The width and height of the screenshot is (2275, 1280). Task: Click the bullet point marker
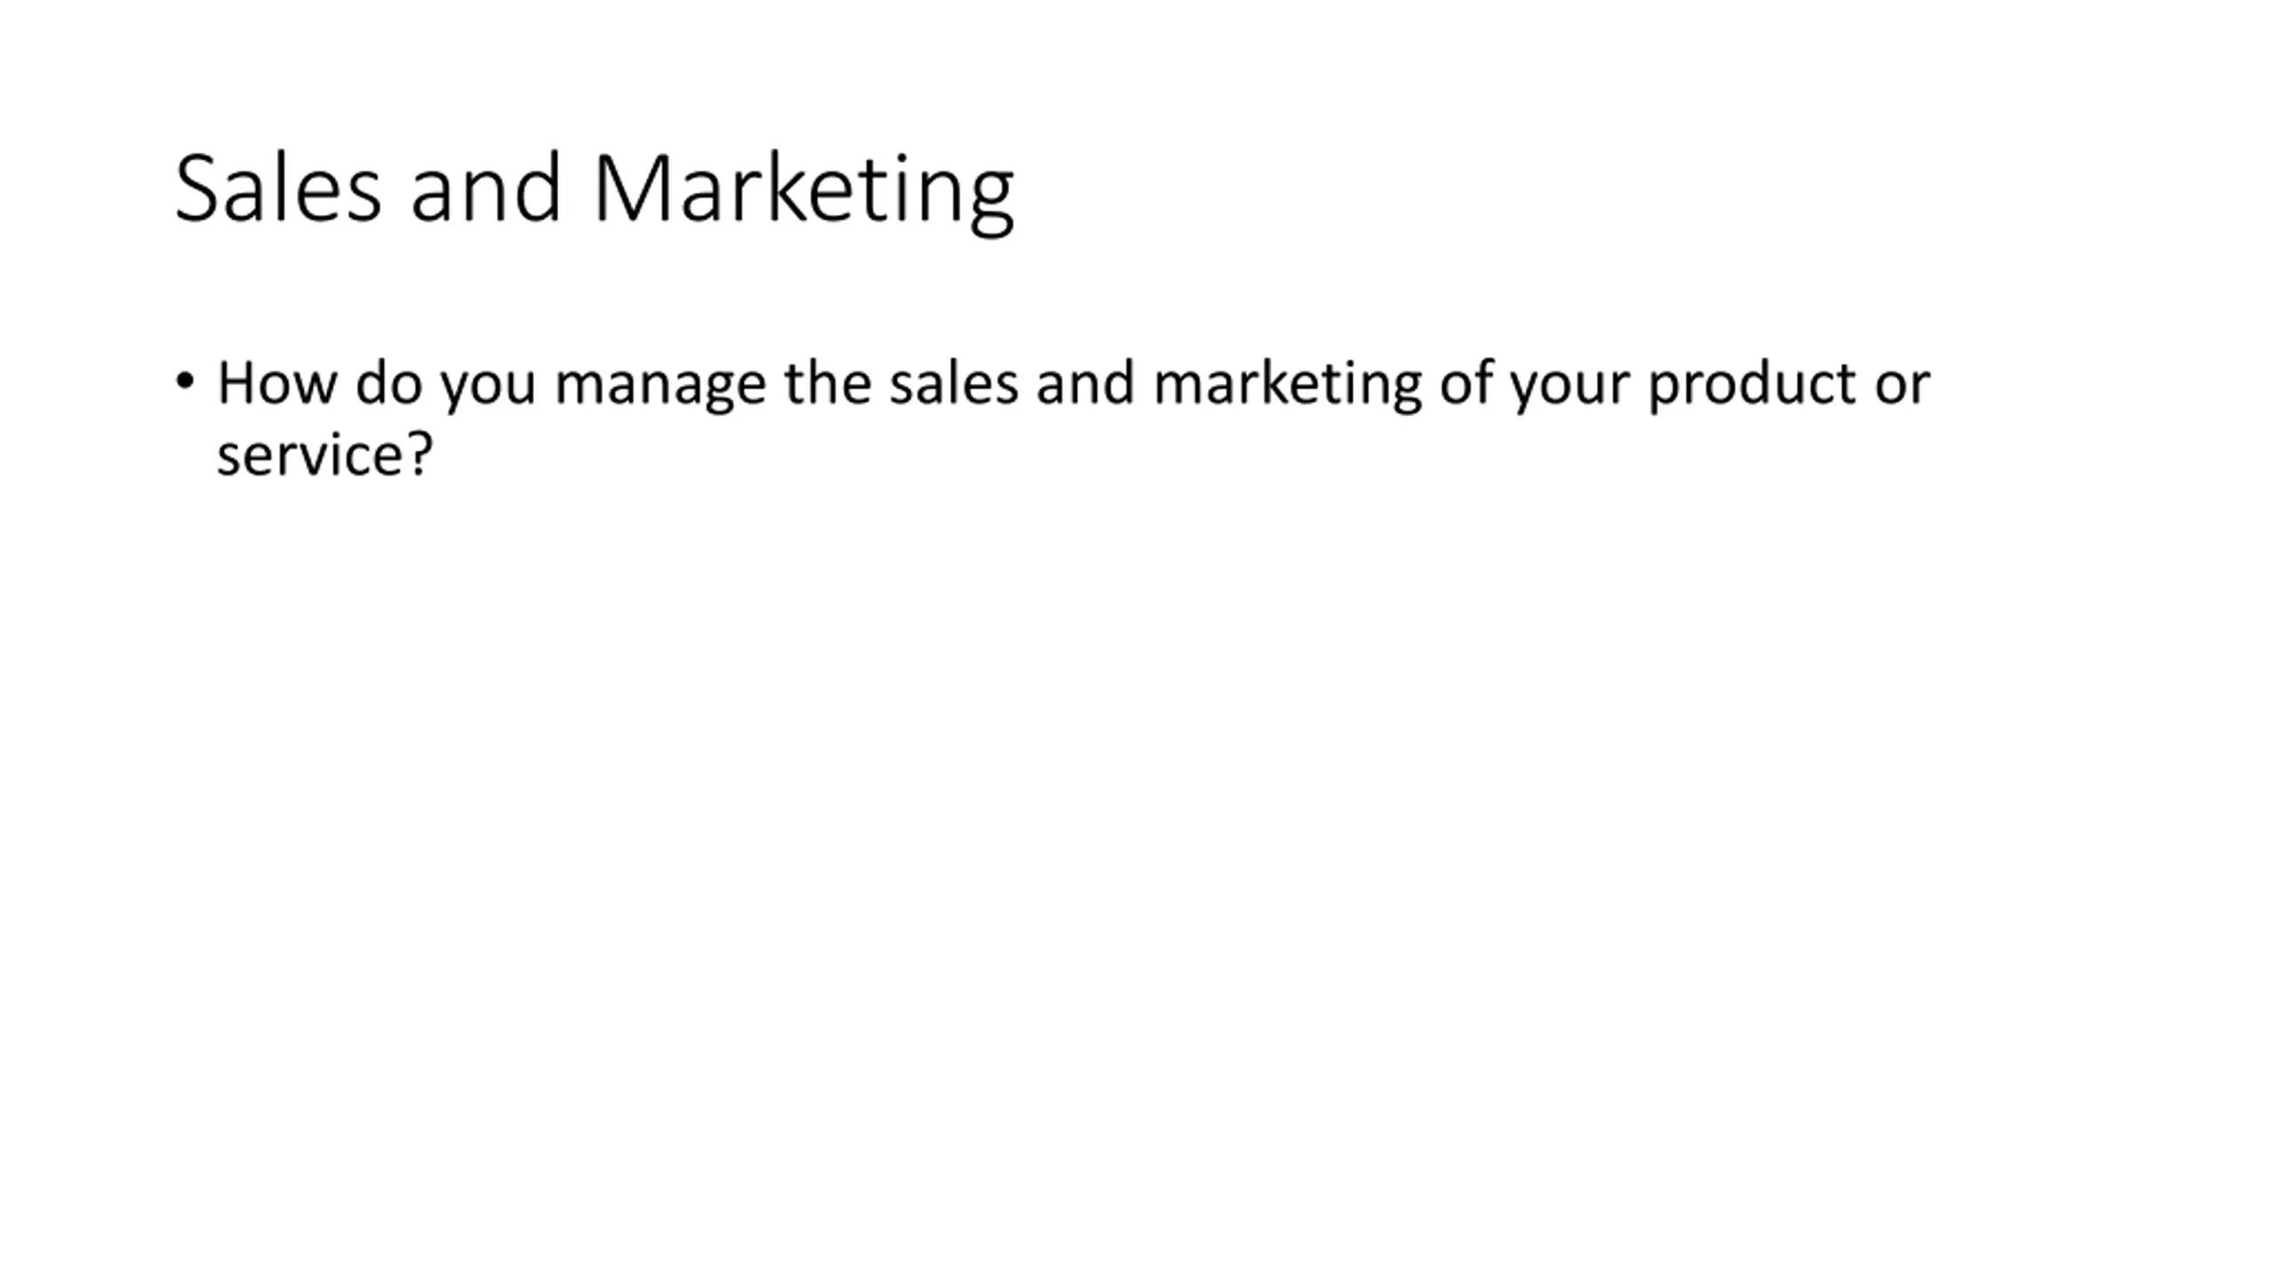[x=185, y=382]
